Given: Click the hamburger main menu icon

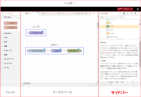Looking at the screenshot, I should 138,9.
